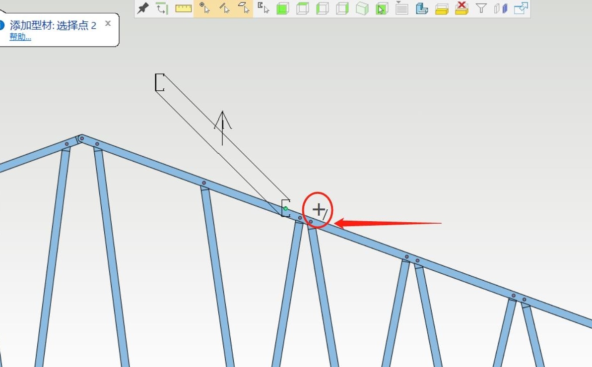592x367 pixels.
Task: Click the connection hole at the truss apex
Action: pyautogui.click(x=81, y=138)
